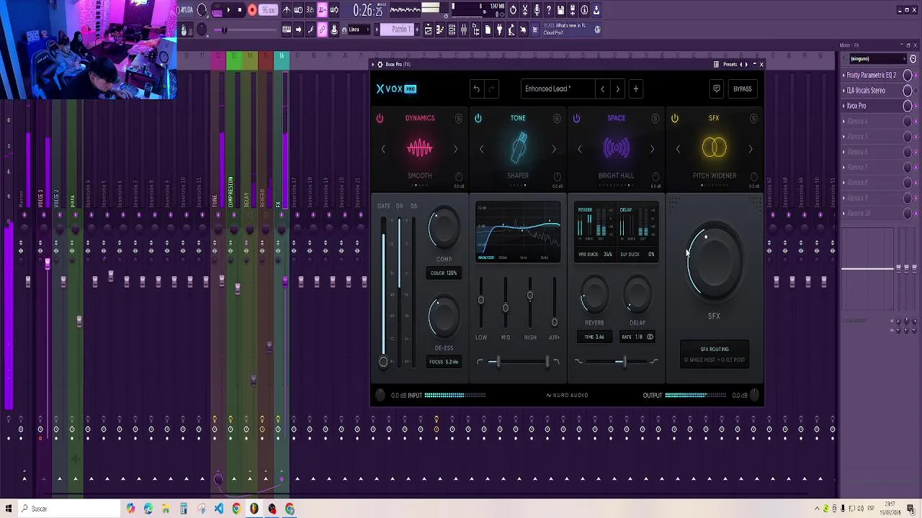Click the Bright Hall space icon
The width and height of the screenshot is (922, 518).
coord(616,148)
